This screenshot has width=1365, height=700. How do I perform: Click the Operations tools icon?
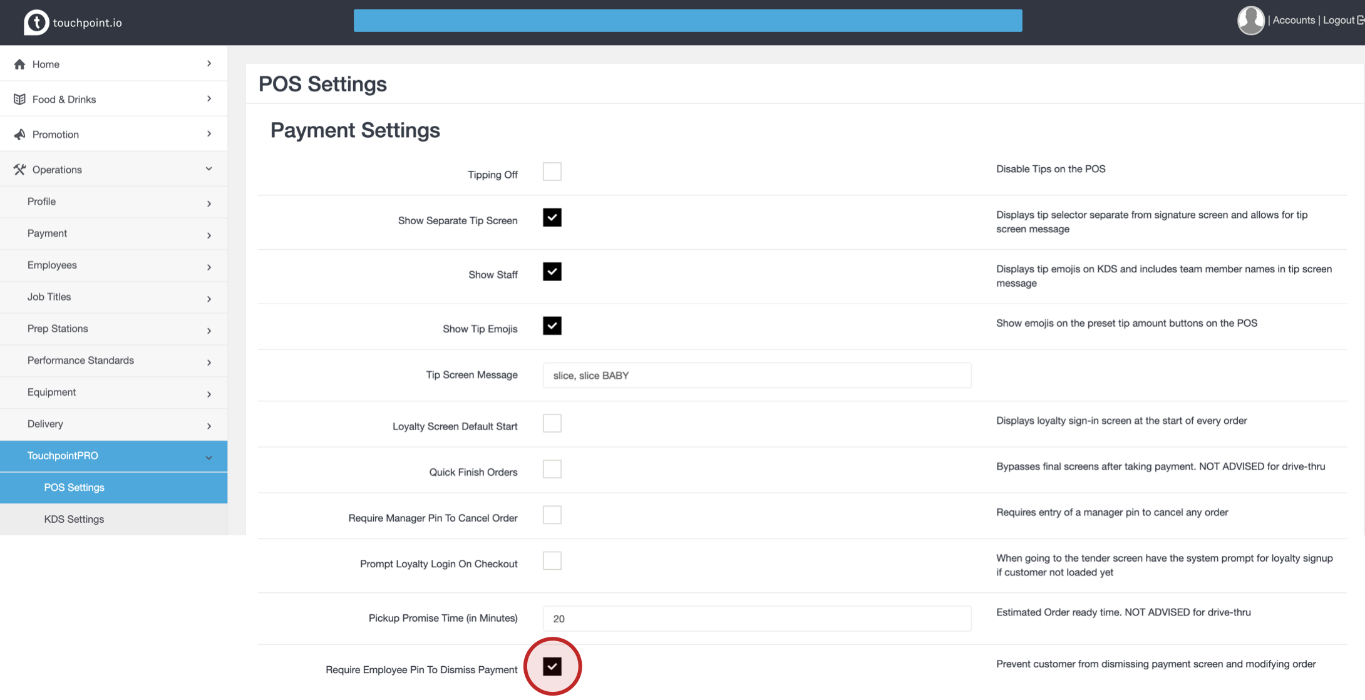19,169
